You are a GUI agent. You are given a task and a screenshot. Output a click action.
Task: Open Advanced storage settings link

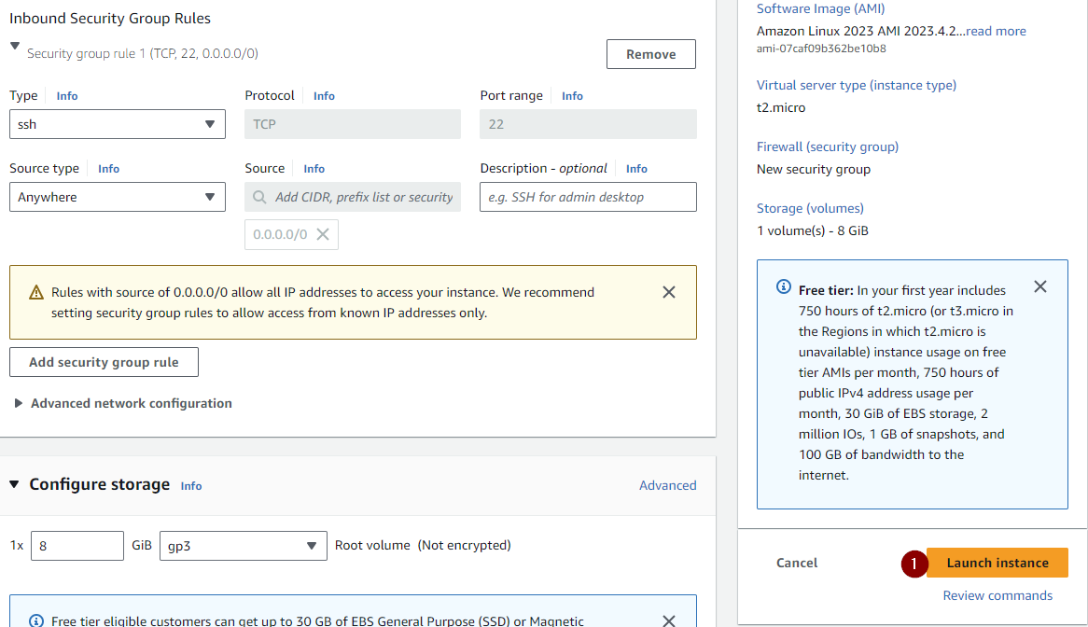[667, 485]
